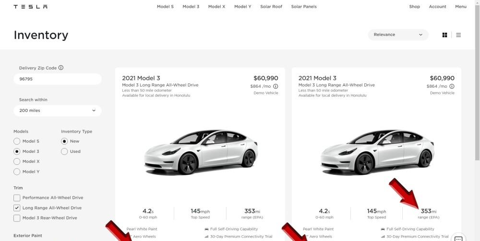This screenshot has width=480, height=241.
Task: Uncheck Long Range All-Wheel Drive trim
Action: pos(17,208)
